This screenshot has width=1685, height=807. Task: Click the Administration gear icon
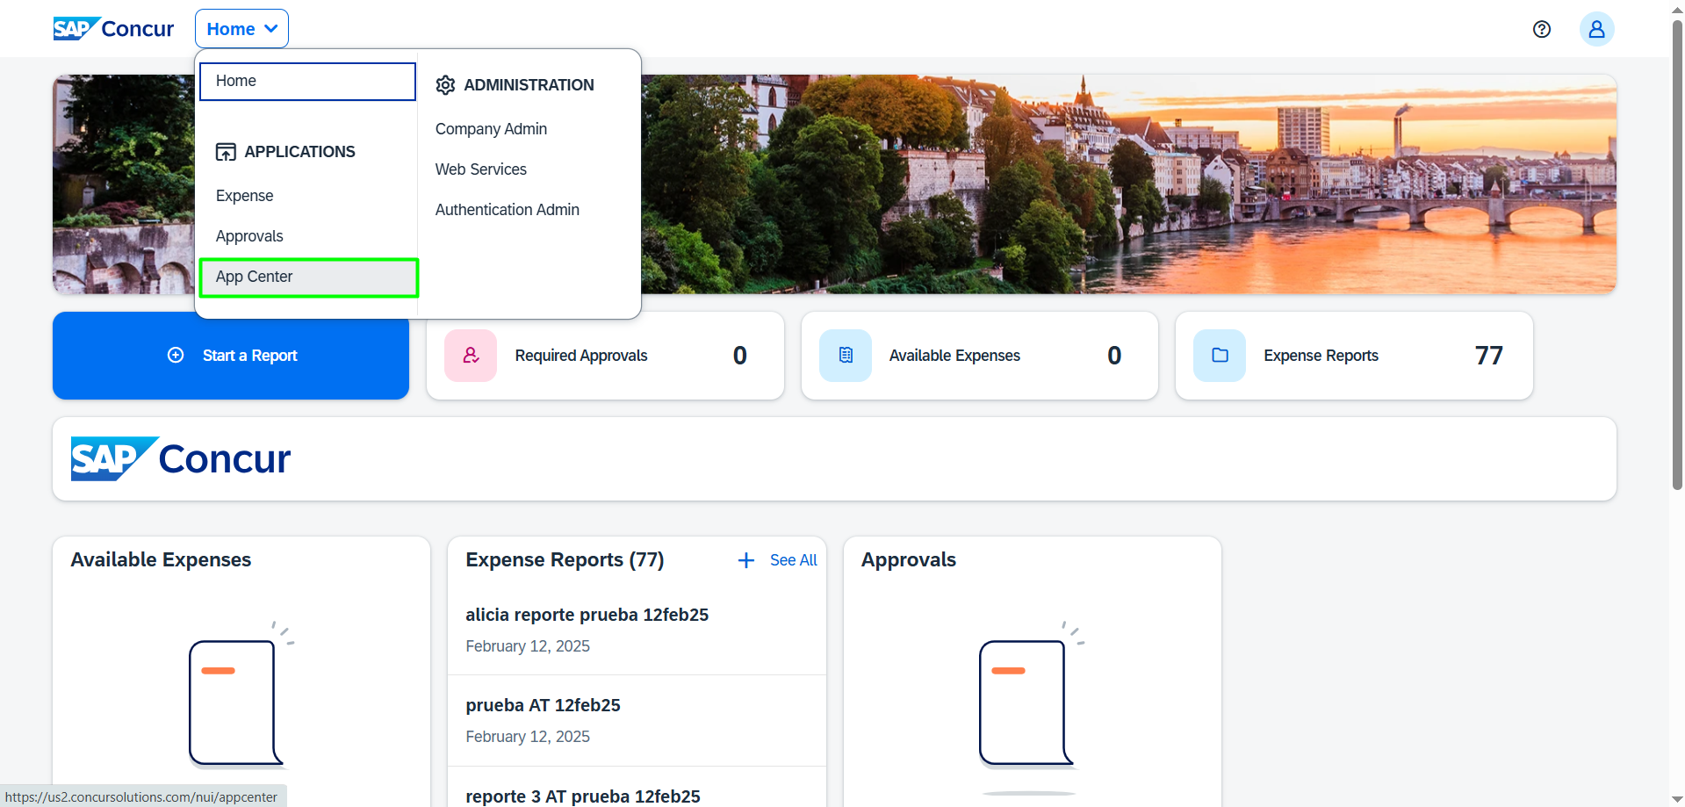point(445,85)
